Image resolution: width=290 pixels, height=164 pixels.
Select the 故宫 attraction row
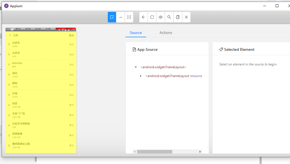tap(41, 105)
